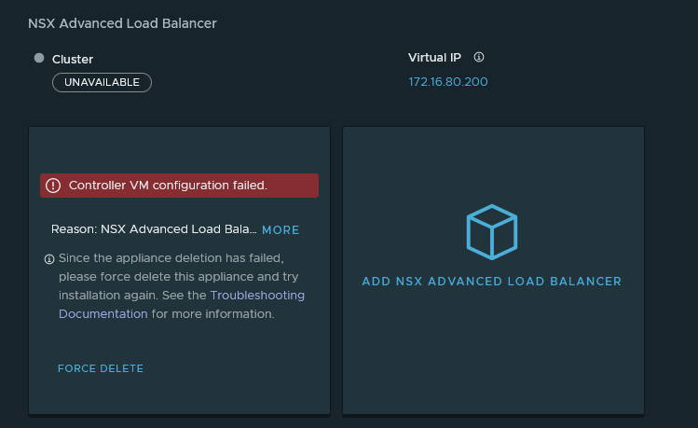Open the Troubleshooting Documentation link

tap(182, 305)
